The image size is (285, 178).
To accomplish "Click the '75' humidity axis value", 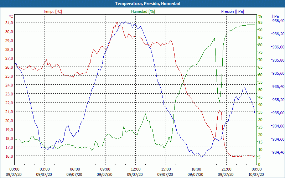I will coord(260,52).
